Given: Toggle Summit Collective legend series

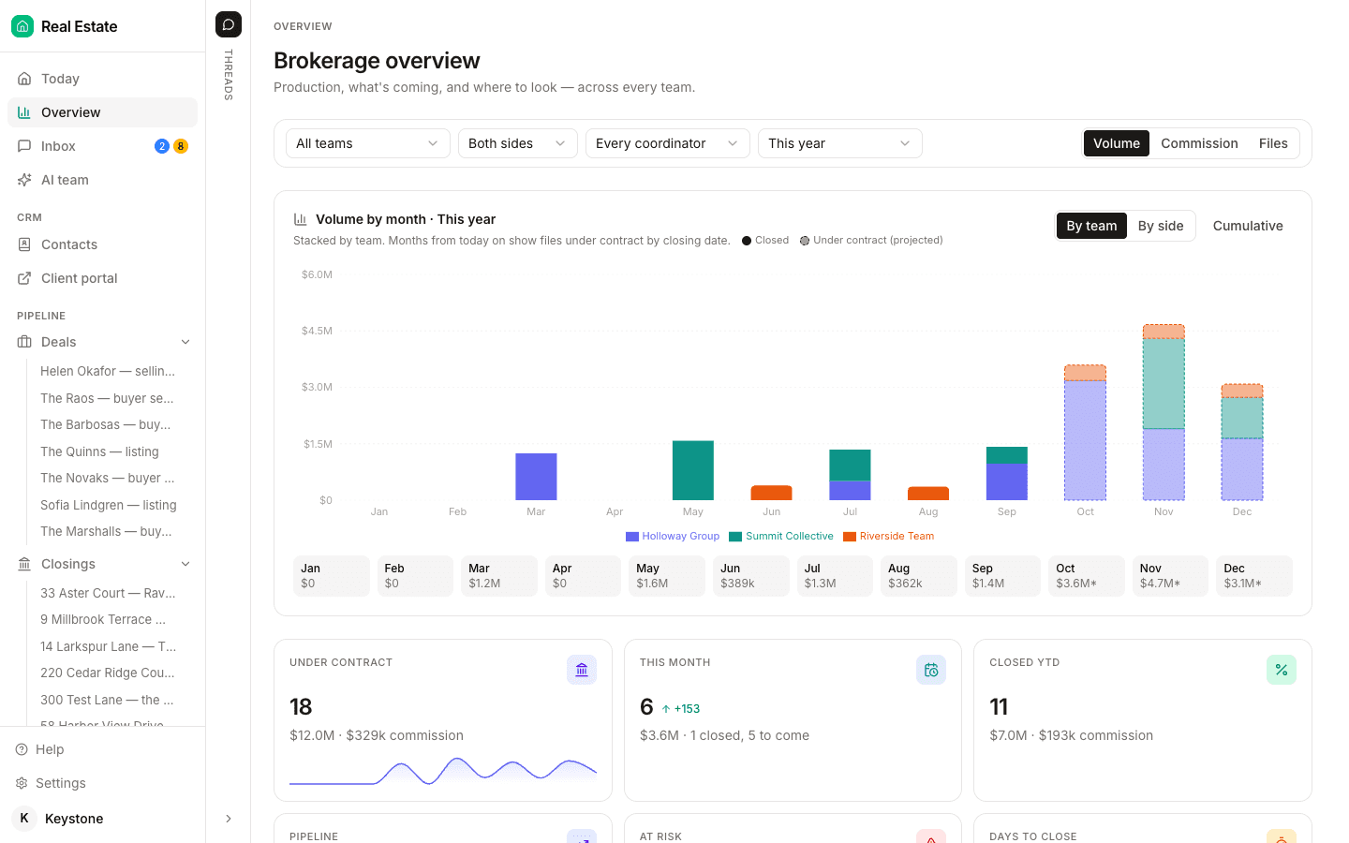Looking at the screenshot, I should coord(781,537).
